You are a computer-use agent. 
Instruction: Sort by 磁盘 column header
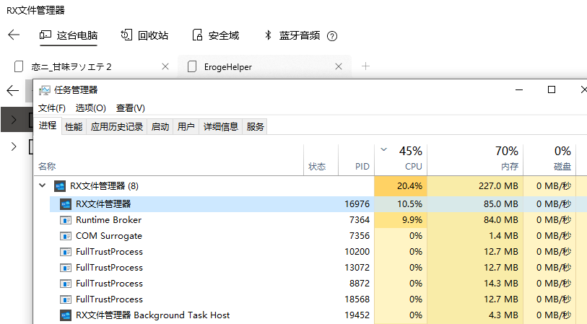click(x=549, y=160)
